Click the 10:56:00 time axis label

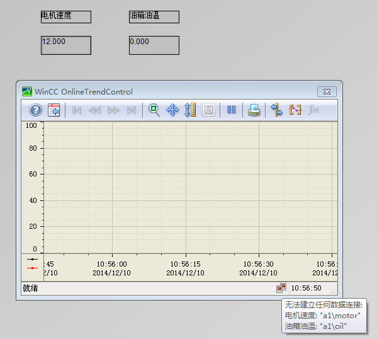pos(112,264)
